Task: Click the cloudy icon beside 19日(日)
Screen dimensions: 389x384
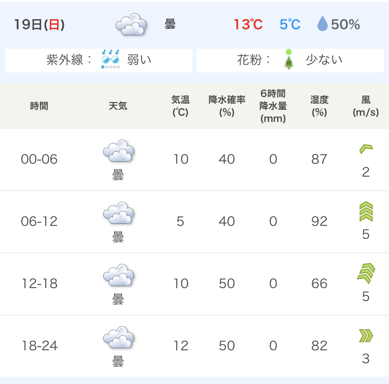Action: (x=131, y=24)
